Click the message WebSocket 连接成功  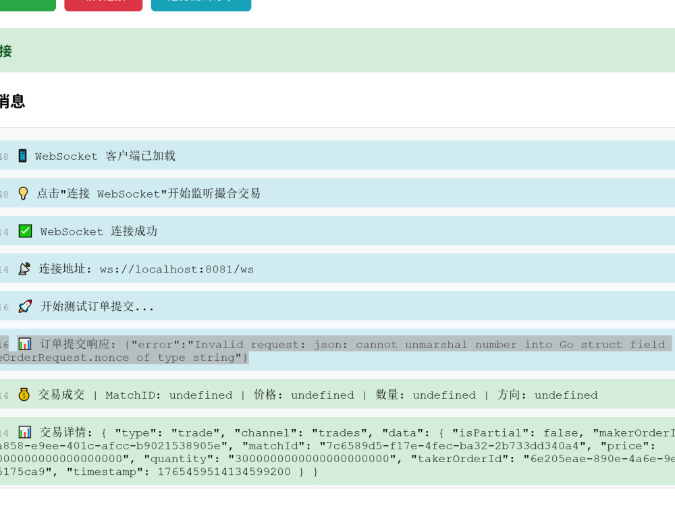[x=99, y=231]
